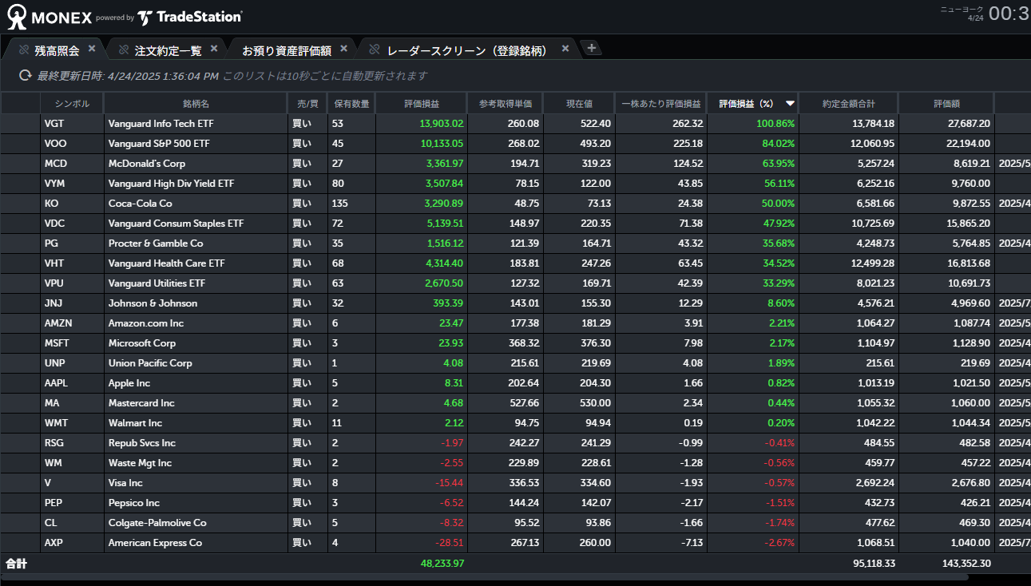Viewport: 1031px width, 586px height.
Task: Sort by 一株あたり評価損益 column header
Action: coord(660,104)
